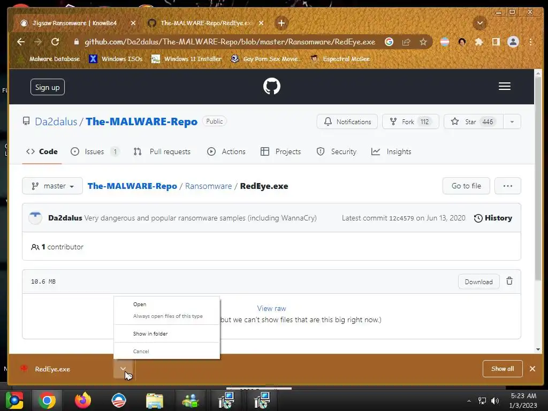
Task: Click the RedEye.exe download item
Action: coord(63,369)
